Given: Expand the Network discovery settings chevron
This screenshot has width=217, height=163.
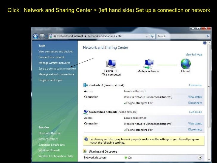Looking at the screenshot, I should point(200,158).
